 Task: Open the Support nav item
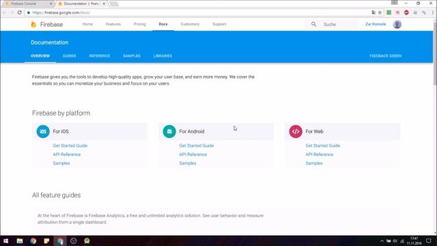tap(219, 25)
